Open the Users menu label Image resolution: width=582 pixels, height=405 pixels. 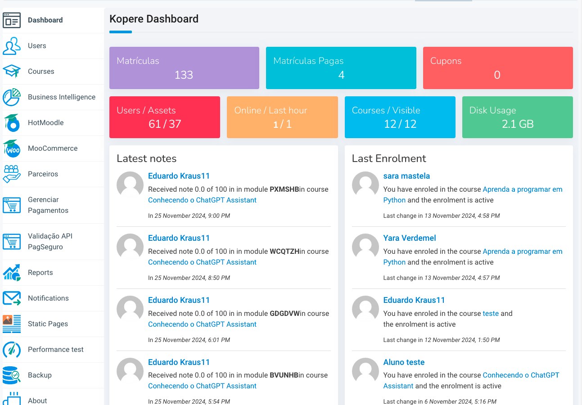(37, 46)
